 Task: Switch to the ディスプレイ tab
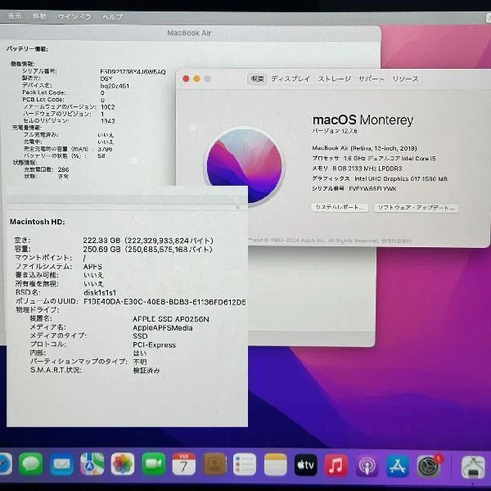click(291, 79)
